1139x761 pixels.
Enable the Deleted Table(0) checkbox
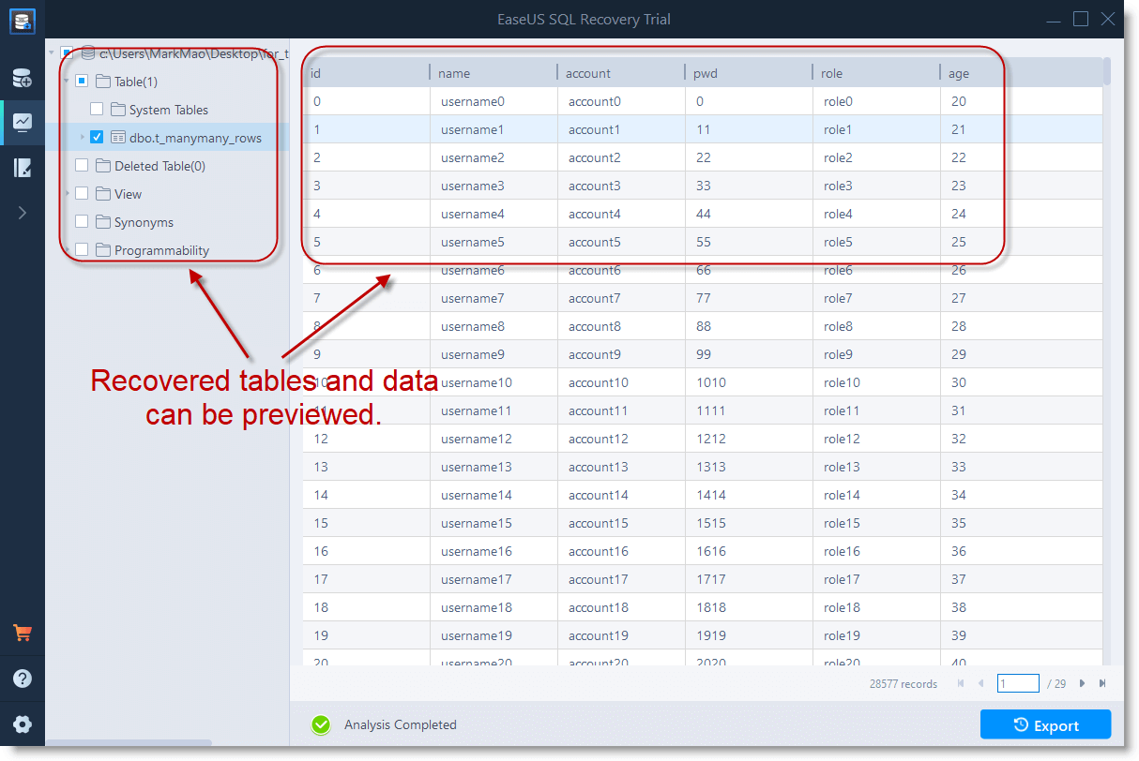(x=82, y=166)
